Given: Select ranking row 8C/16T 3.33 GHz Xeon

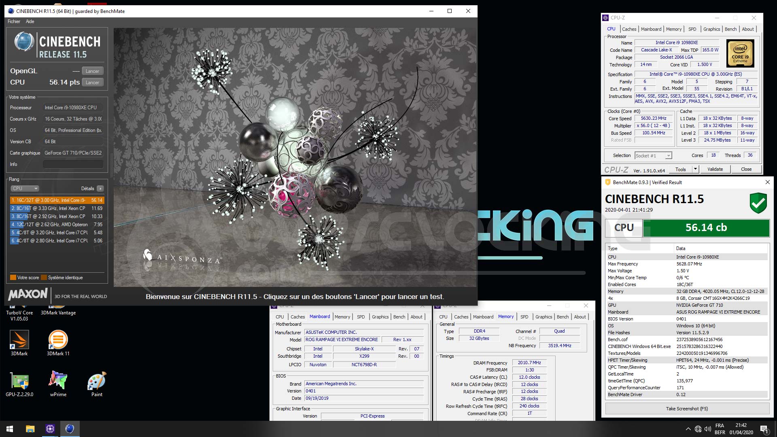Looking at the screenshot, I should [x=57, y=208].
